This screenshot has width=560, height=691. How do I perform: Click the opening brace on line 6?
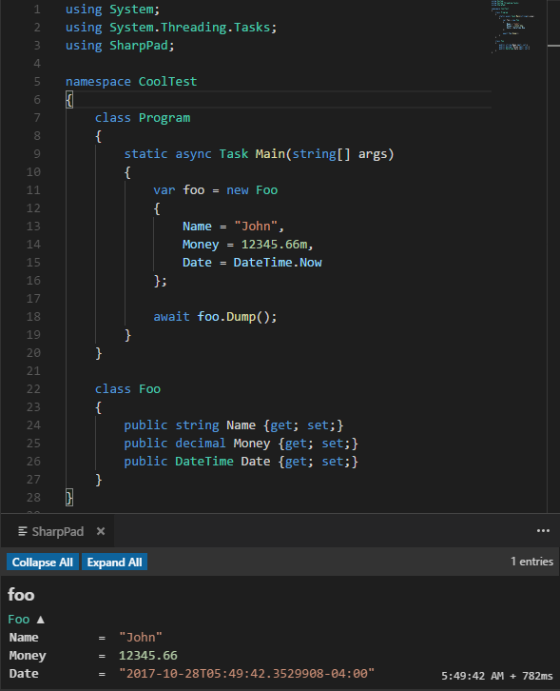coord(69,100)
